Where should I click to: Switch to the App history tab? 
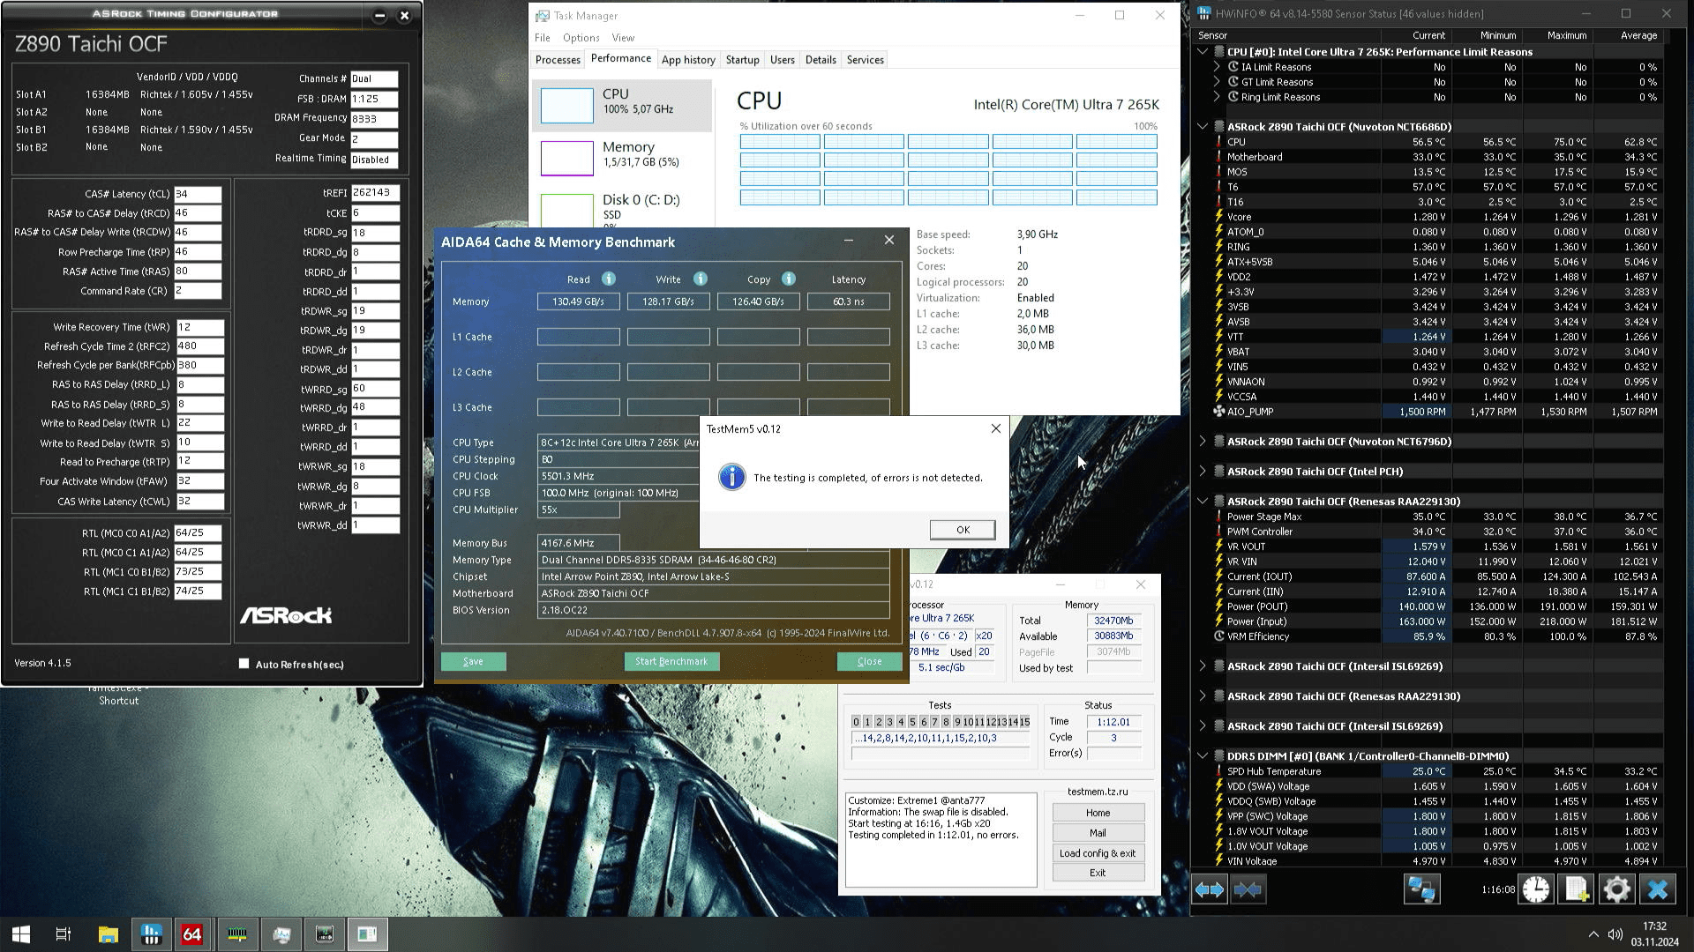(x=688, y=60)
